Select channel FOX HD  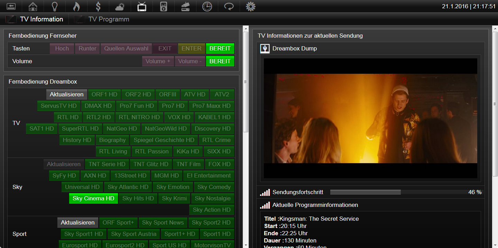coord(220,164)
